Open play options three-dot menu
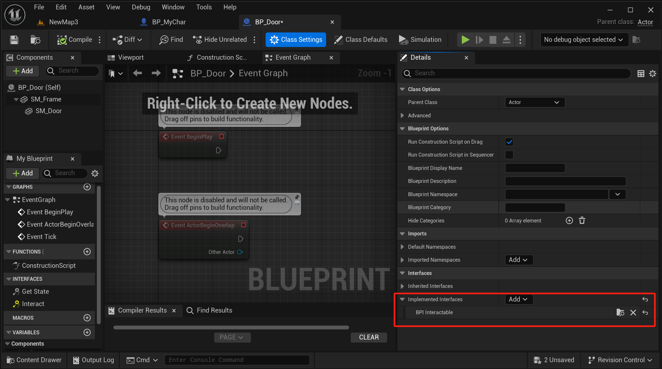Screen dimensions: 662x369 pyautogui.click(x=520, y=40)
